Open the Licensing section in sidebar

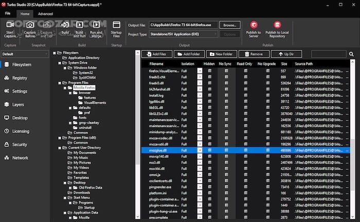21,131
